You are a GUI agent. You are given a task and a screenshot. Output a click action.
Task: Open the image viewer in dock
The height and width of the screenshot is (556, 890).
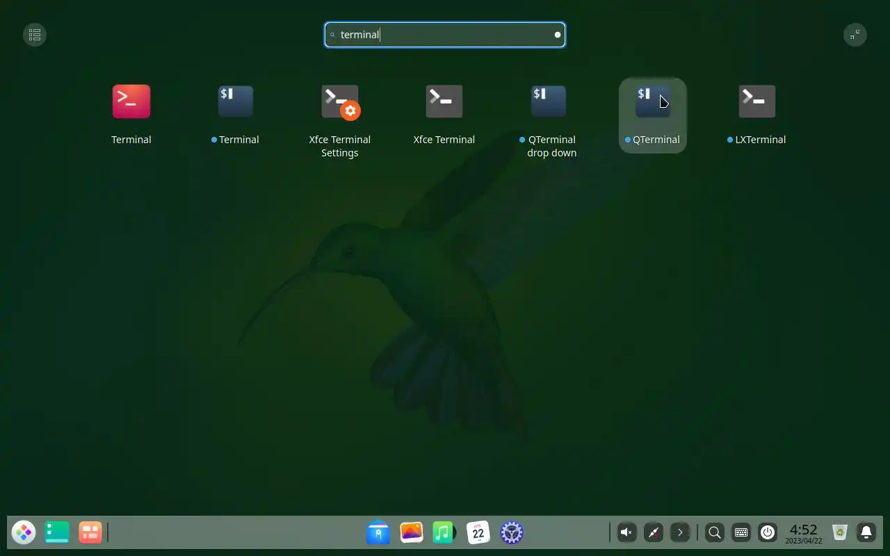point(412,533)
